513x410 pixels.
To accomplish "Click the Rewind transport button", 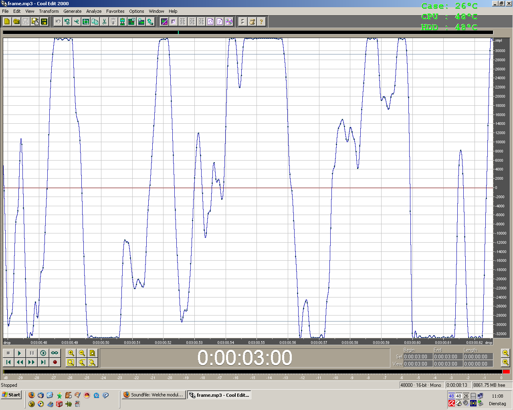I will click(x=20, y=362).
